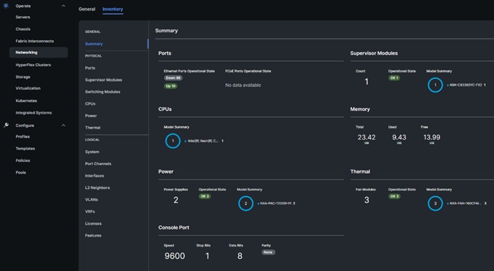Click N9K-C93360YC-FX2 model legend entry
This screenshot has width=494, height=271.
click(466, 85)
